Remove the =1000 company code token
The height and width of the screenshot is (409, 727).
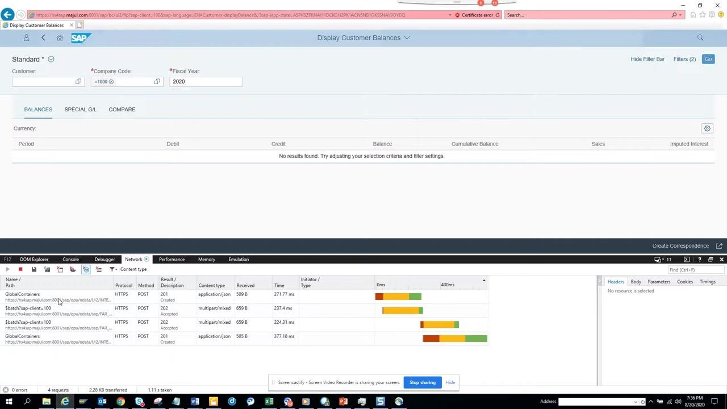[x=111, y=82]
